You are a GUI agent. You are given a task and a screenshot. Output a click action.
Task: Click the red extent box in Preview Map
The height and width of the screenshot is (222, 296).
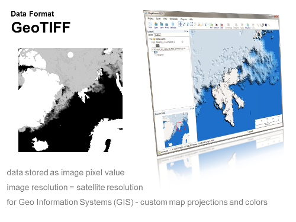pos(181,126)
